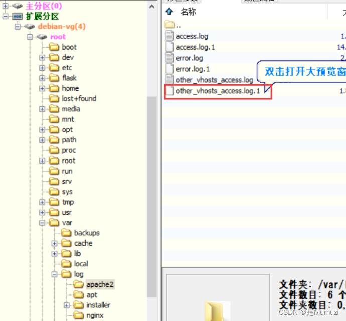Expand the installer folder node
The width and height of the screenshot is (346, 321).
tap(66, 305)
